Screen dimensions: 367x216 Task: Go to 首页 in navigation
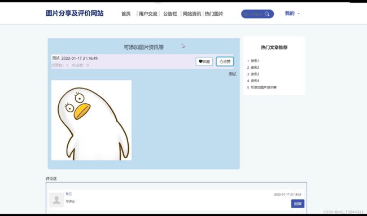point(126,14)
